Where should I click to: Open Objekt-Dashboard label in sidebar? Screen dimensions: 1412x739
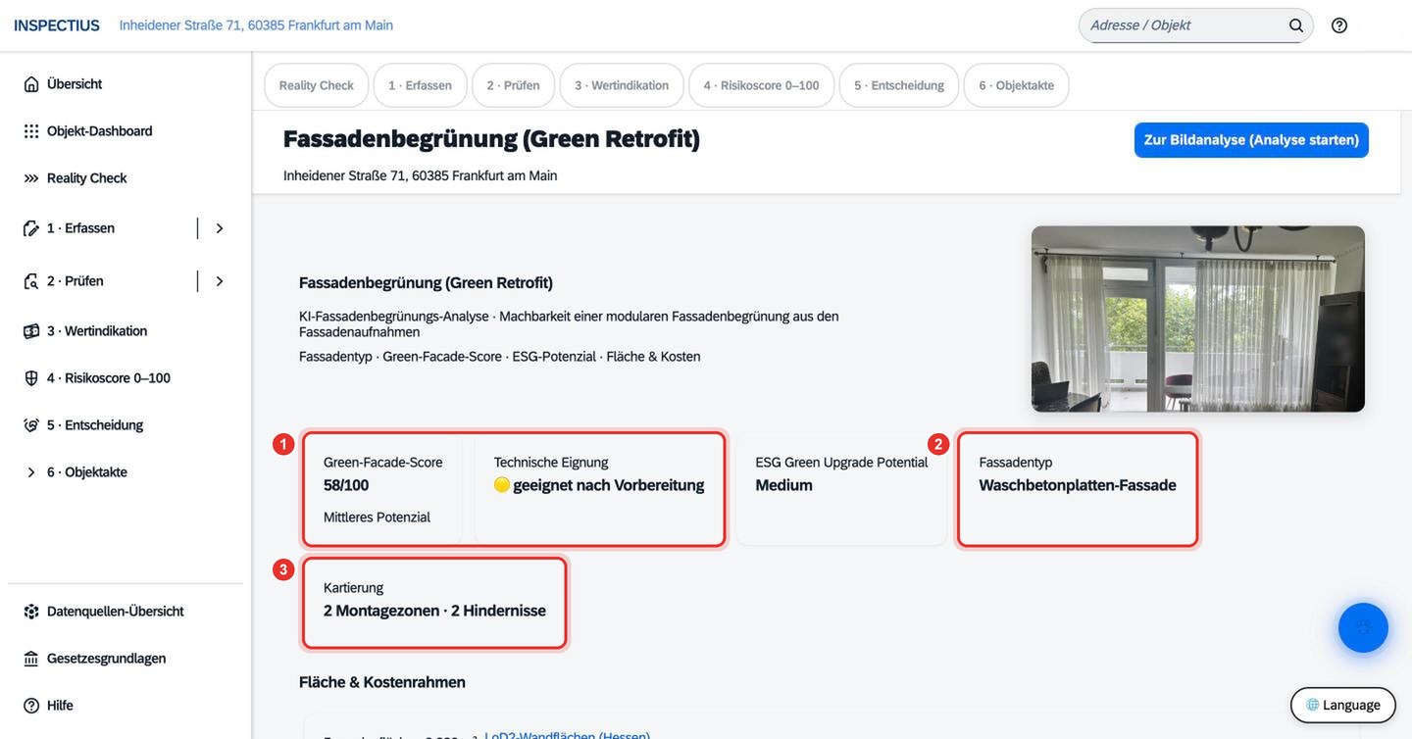click(100, 131)
